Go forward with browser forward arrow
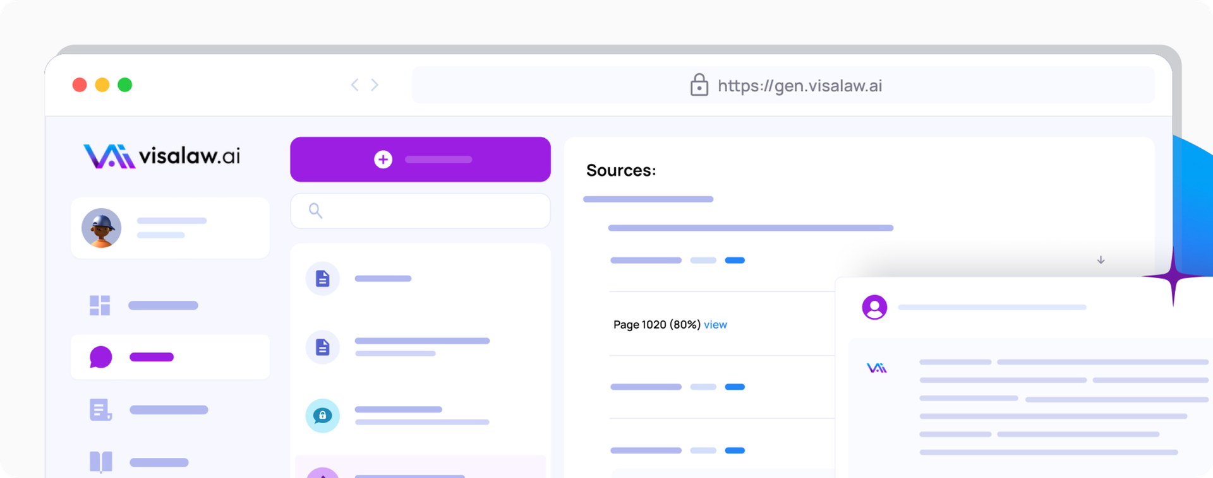Image resolution: width=1213 pixels, height=478 pixels. pyautogui.click(x=375, y=85)
